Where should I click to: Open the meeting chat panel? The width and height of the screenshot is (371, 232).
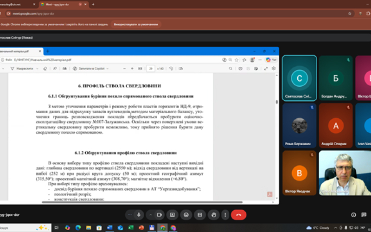(366, 214)
